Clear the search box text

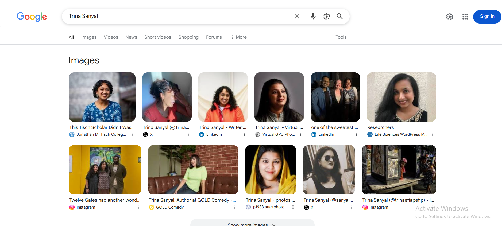[297, 16]
